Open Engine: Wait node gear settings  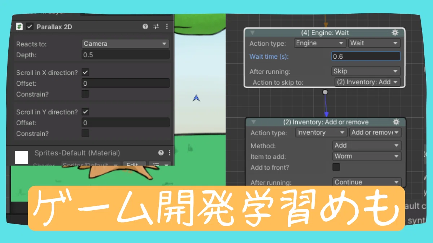[x=395, y=33]
